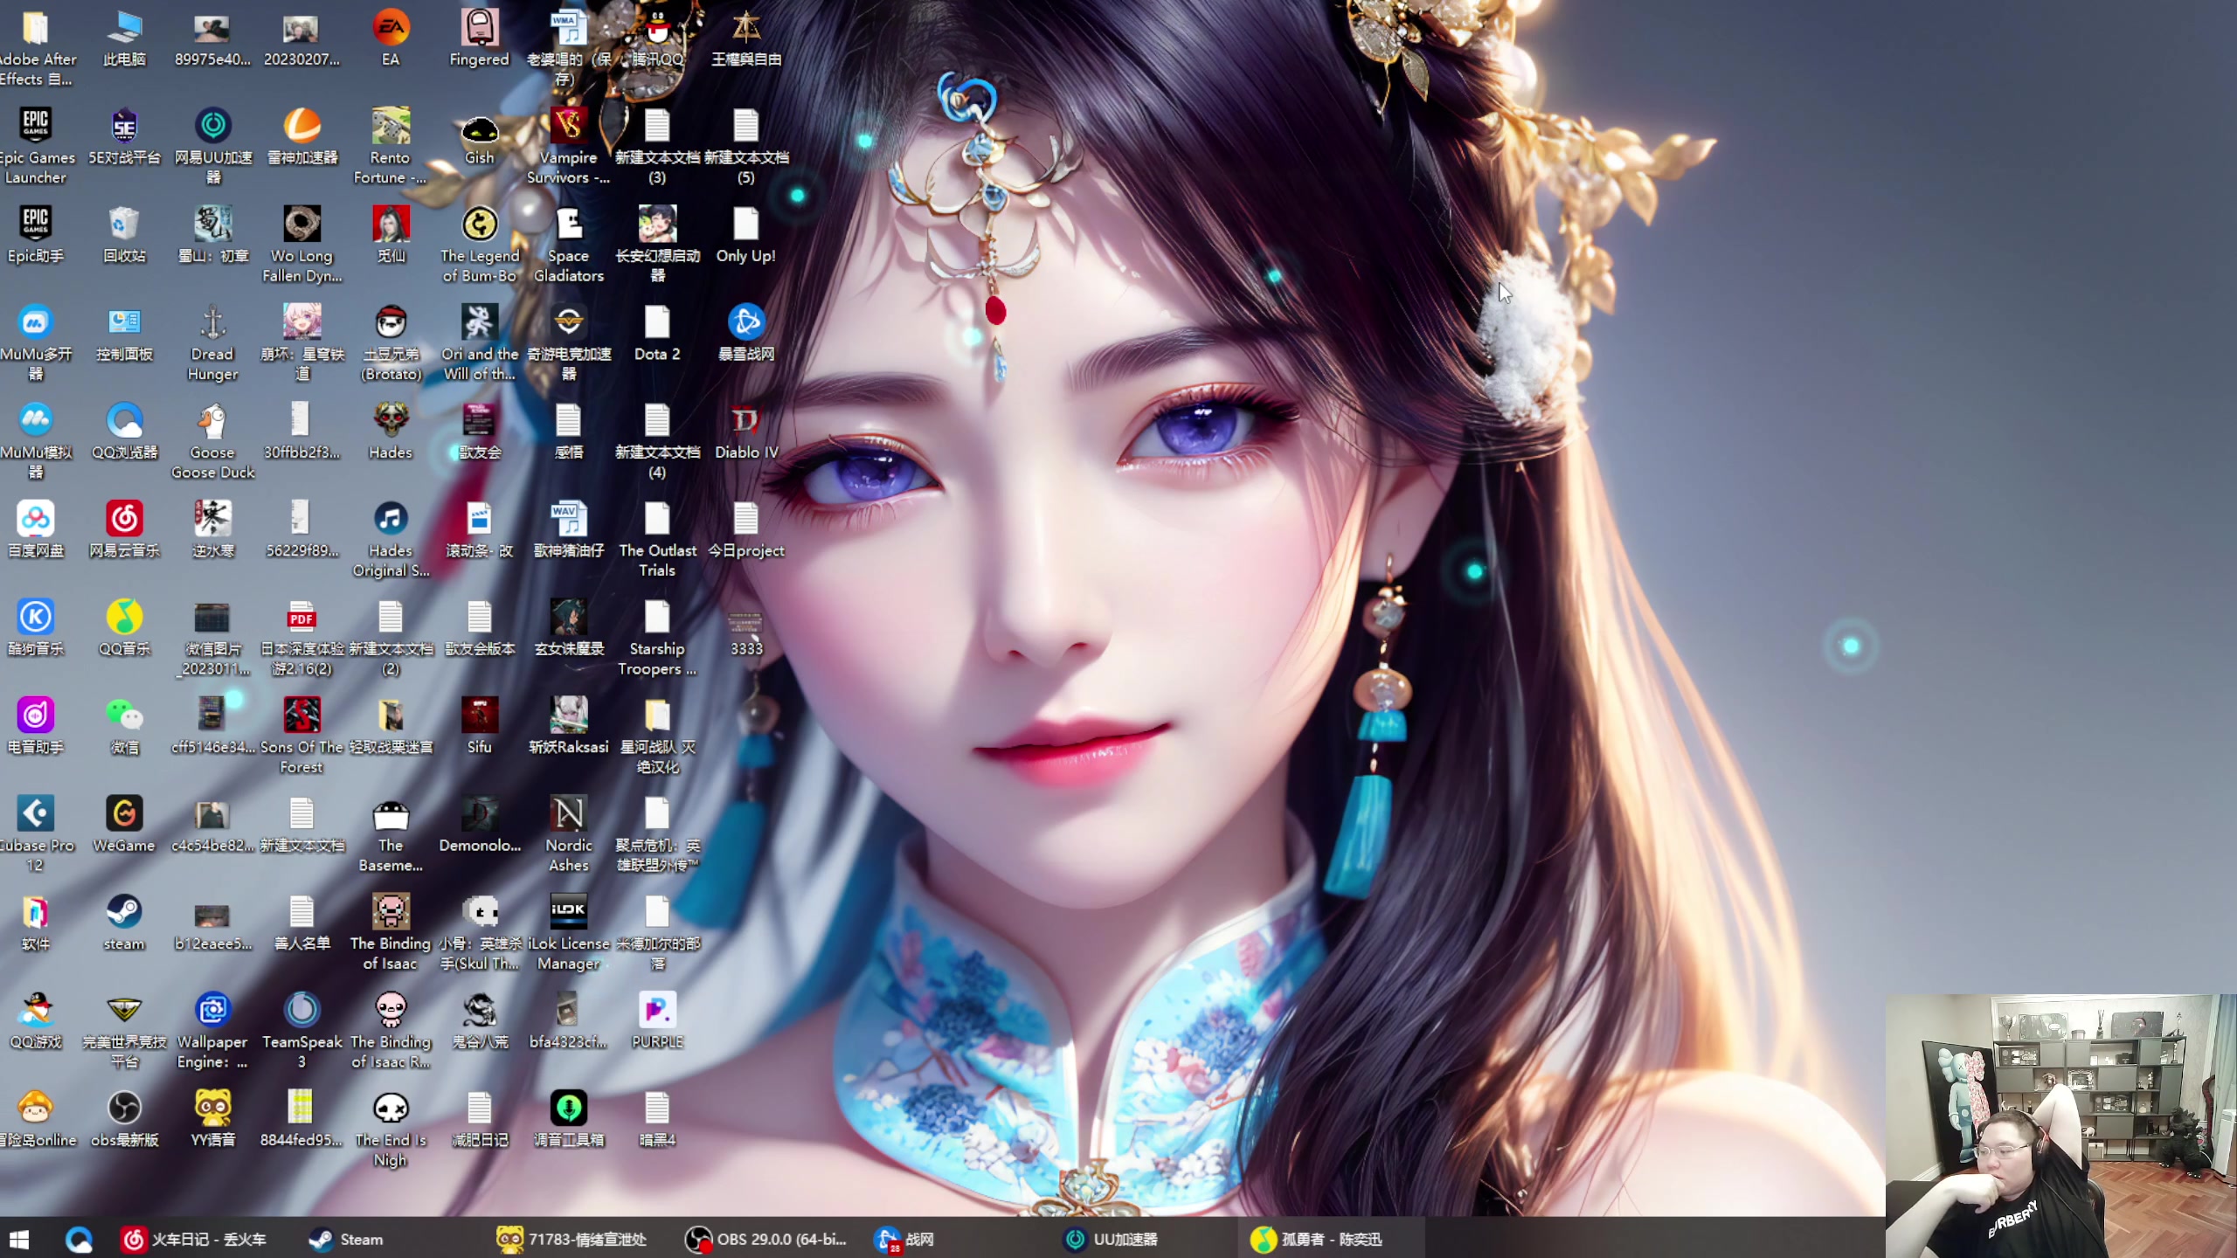The image size is (2237, 1258).
Task: Select the 今日project text file
Action: point(745,520)
